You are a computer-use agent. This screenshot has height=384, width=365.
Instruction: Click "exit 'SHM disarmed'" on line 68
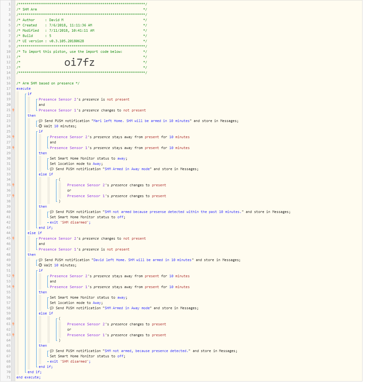[70, 362]
